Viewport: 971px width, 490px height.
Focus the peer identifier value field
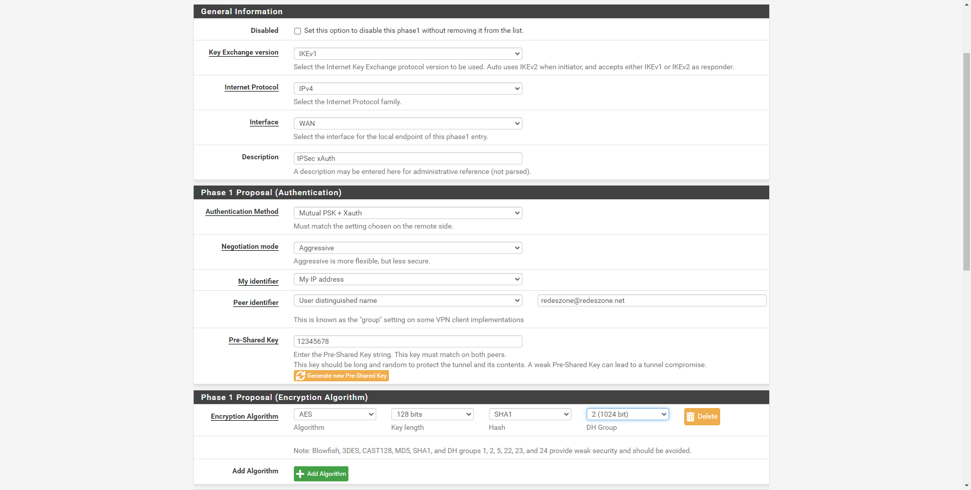pos(651,300)
